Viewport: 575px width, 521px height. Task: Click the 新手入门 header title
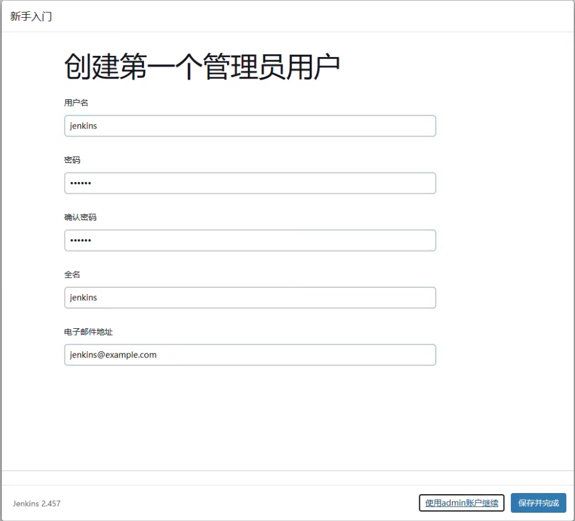[31, 16]
